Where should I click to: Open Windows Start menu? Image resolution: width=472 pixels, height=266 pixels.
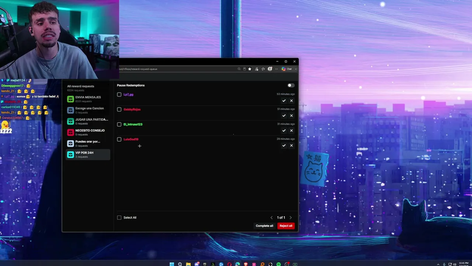point(172,264)
